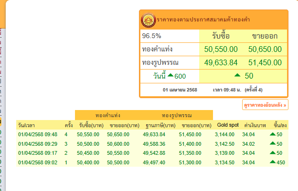Click the ราคาทองตามประกาศสมาคมค้าทองคำ title
Image resolution: width=298 pixels, height=191 pixels.
point(203,20)
